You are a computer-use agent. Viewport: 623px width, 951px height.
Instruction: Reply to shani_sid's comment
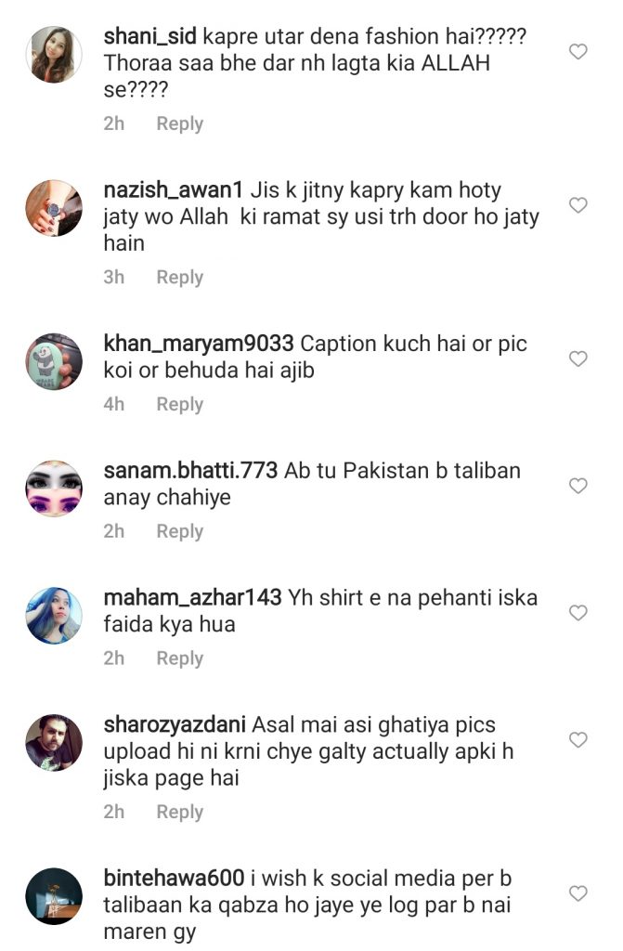pos(179,124)
